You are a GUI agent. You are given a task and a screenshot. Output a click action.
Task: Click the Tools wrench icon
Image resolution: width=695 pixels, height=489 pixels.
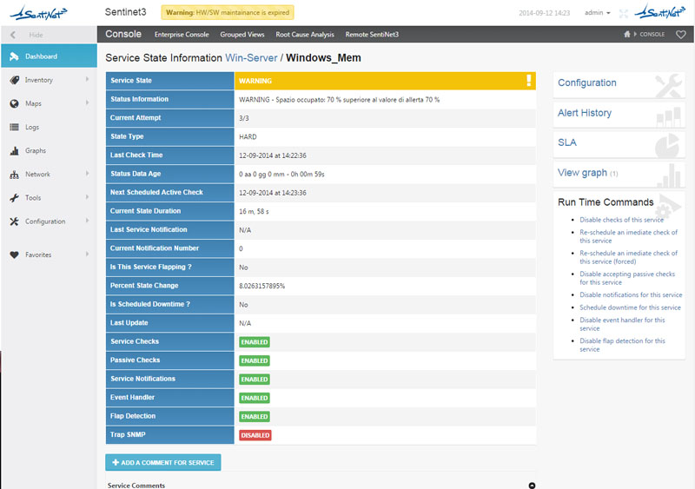tap(14, 198)
